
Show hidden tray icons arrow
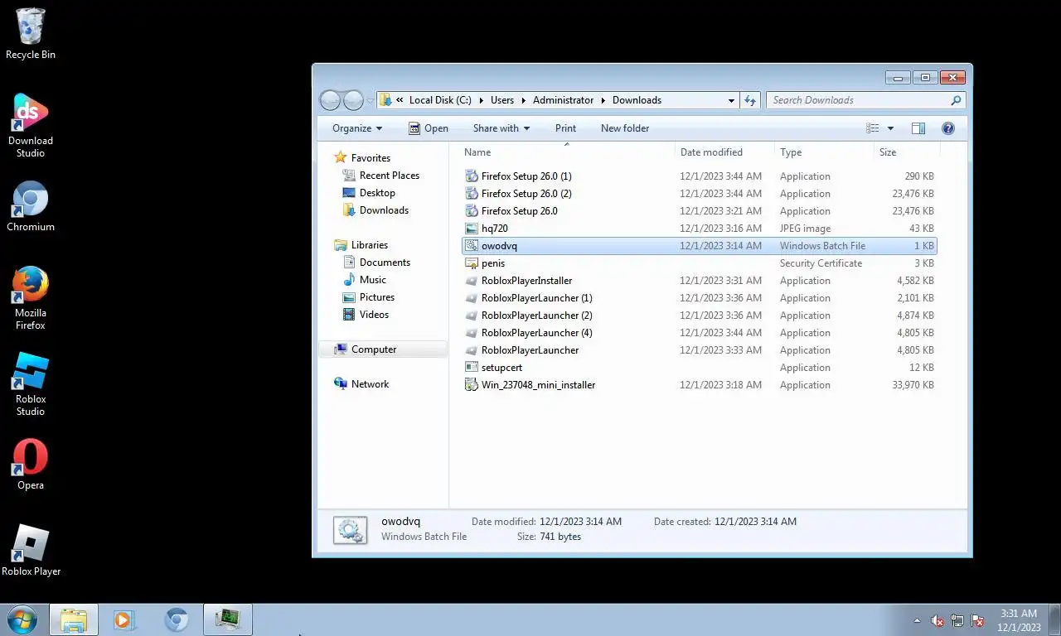pos(917,620)
